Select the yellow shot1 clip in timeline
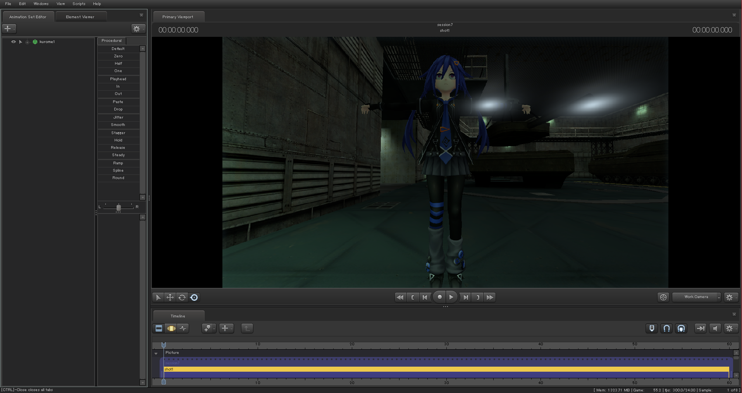 click(446, 369)
